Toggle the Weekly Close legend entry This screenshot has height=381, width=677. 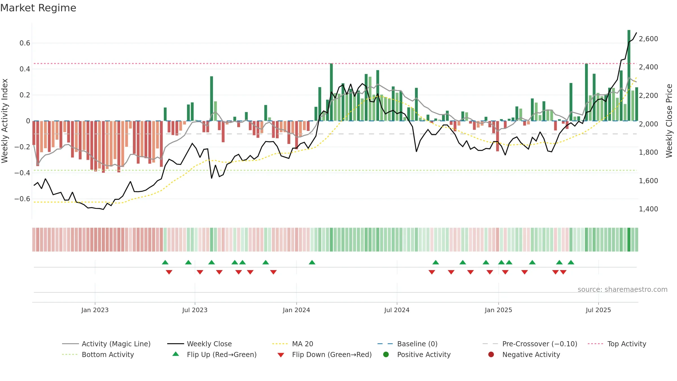pyautogui.click(x=199, y=344)
